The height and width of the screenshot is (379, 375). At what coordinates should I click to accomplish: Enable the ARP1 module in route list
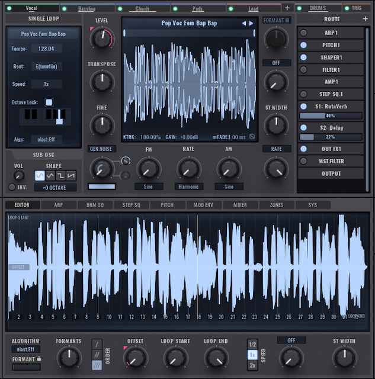[x=303, y=33]
